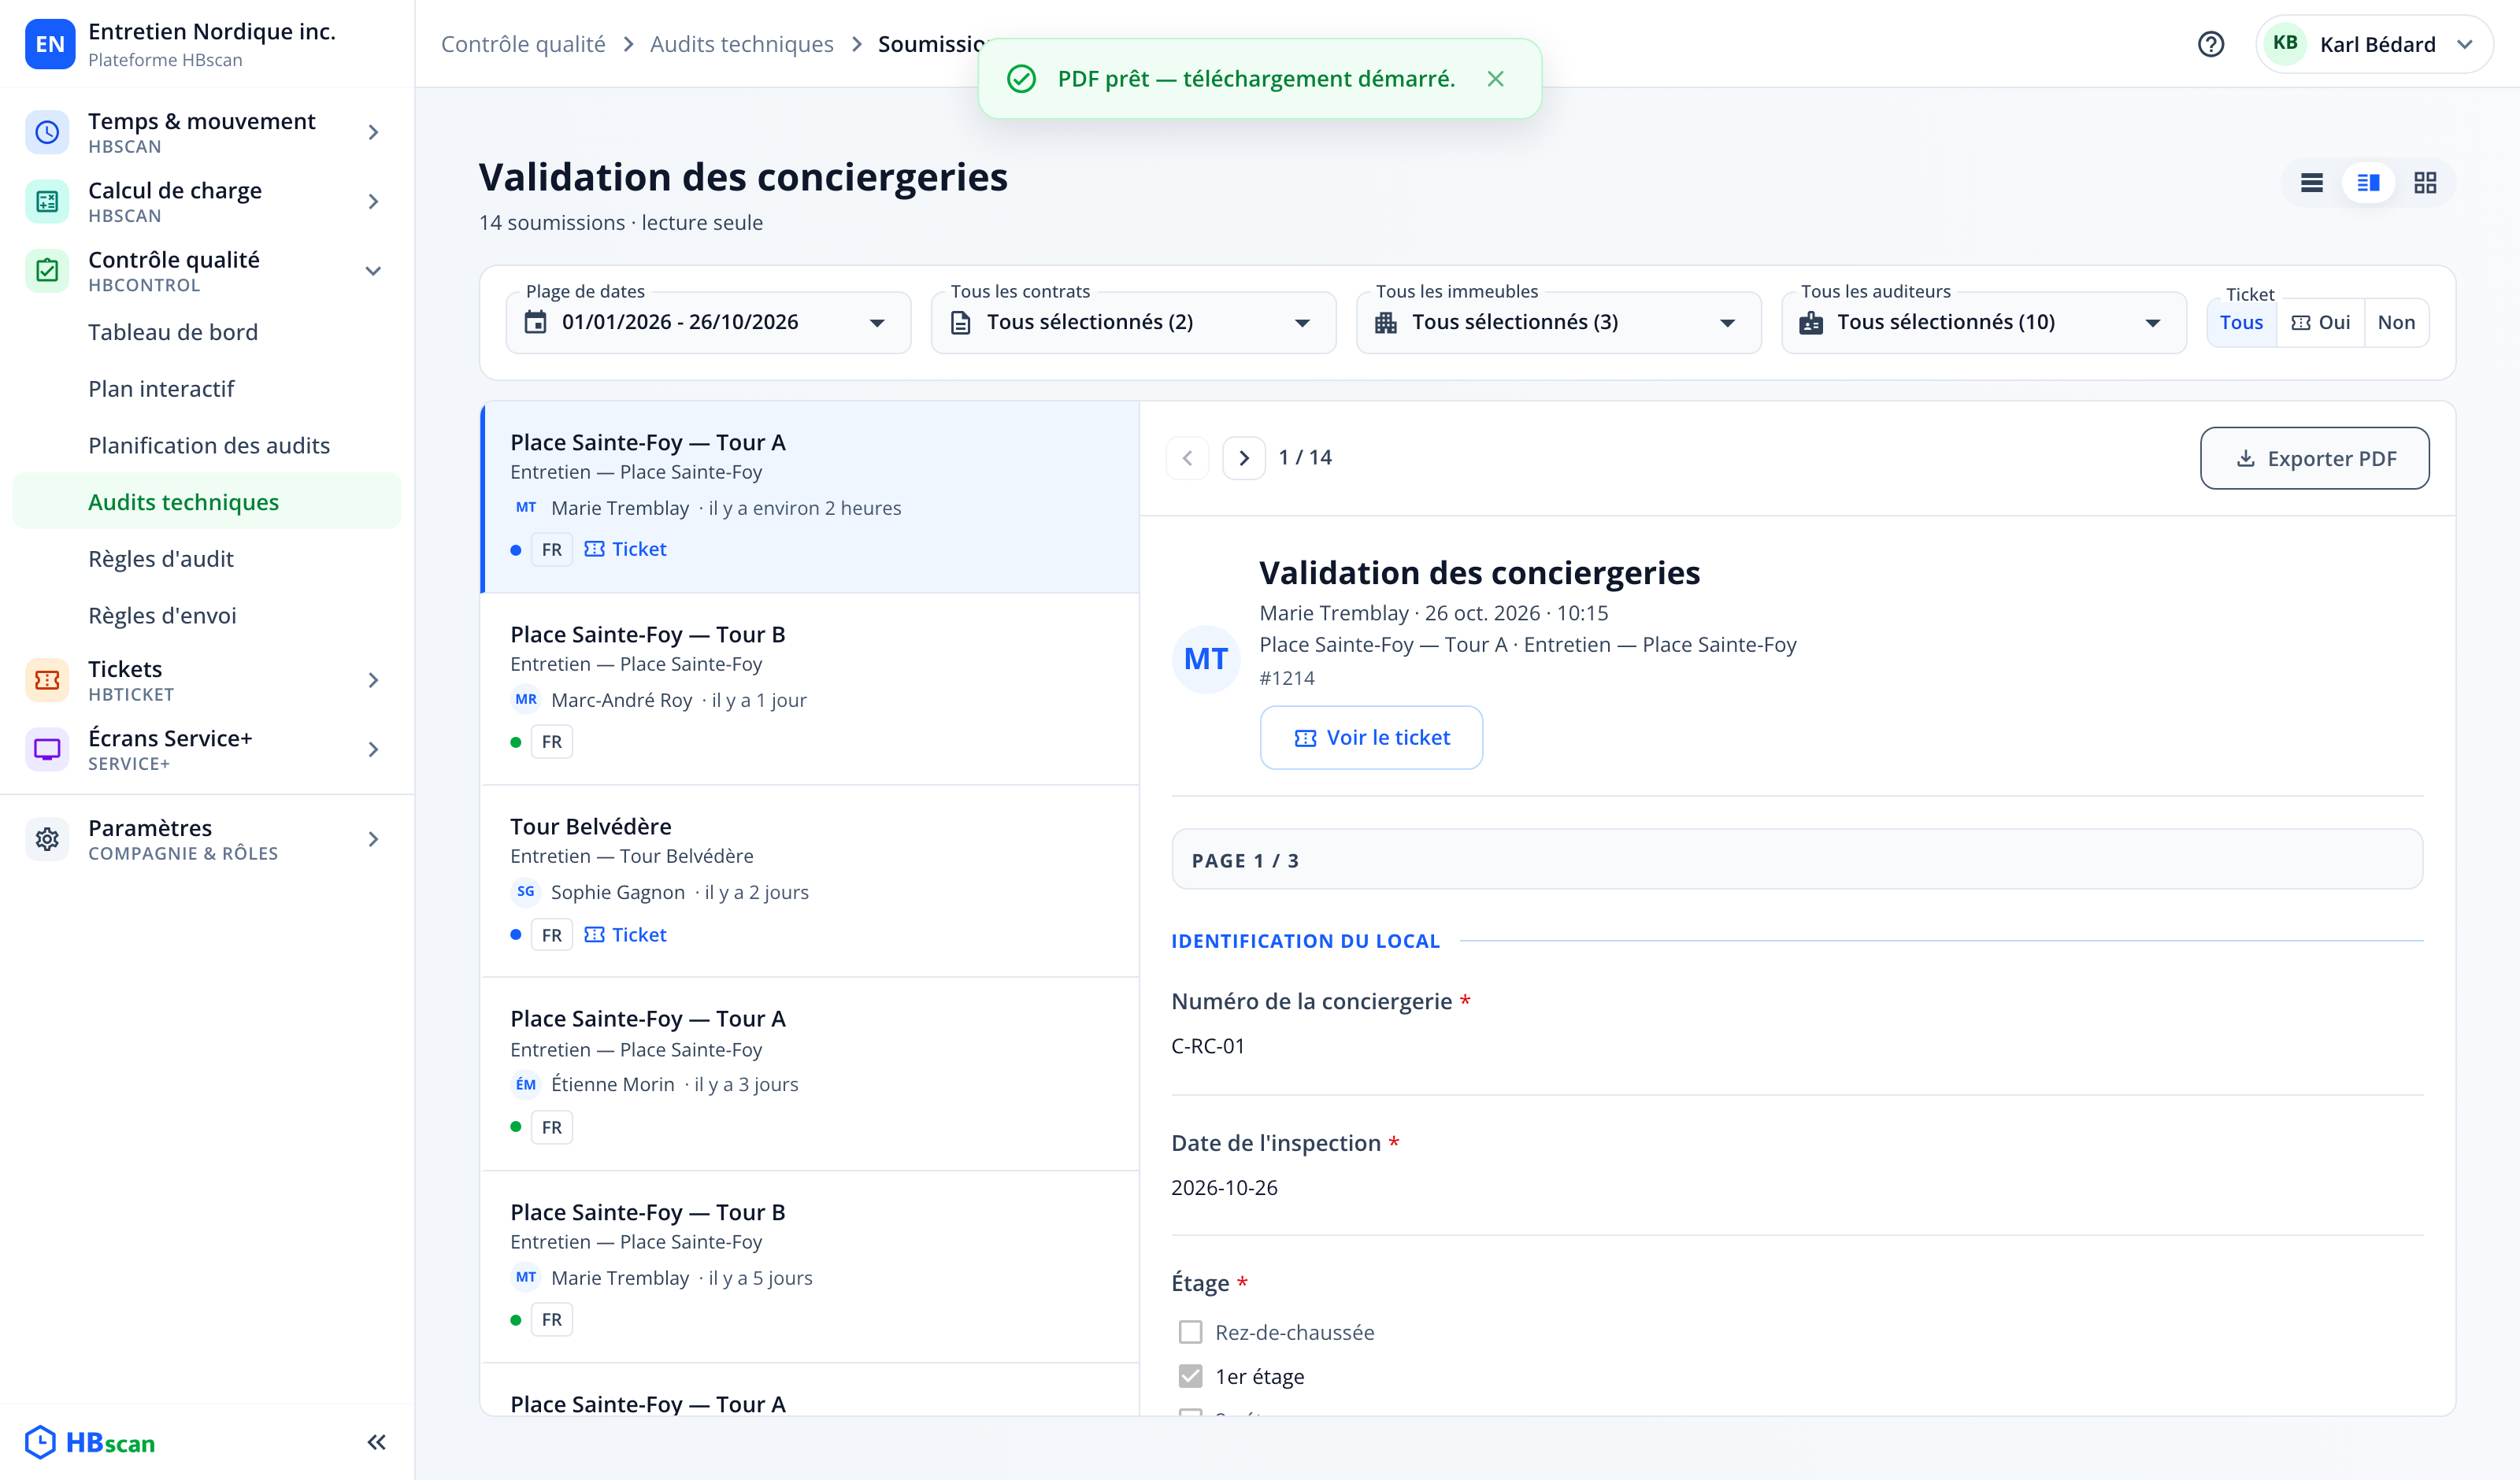Click the Audits techniques breadcrumb link
Viewport: 2520px width, 1480px height.
click(x=741, y=44)
